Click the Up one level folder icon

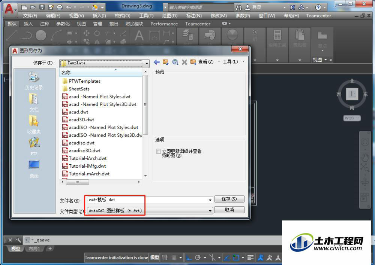[x=165, y=62]
